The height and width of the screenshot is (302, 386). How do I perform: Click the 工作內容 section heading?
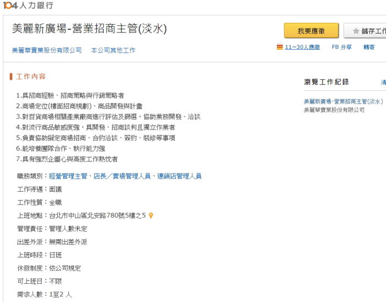click(x=31, y=77)
